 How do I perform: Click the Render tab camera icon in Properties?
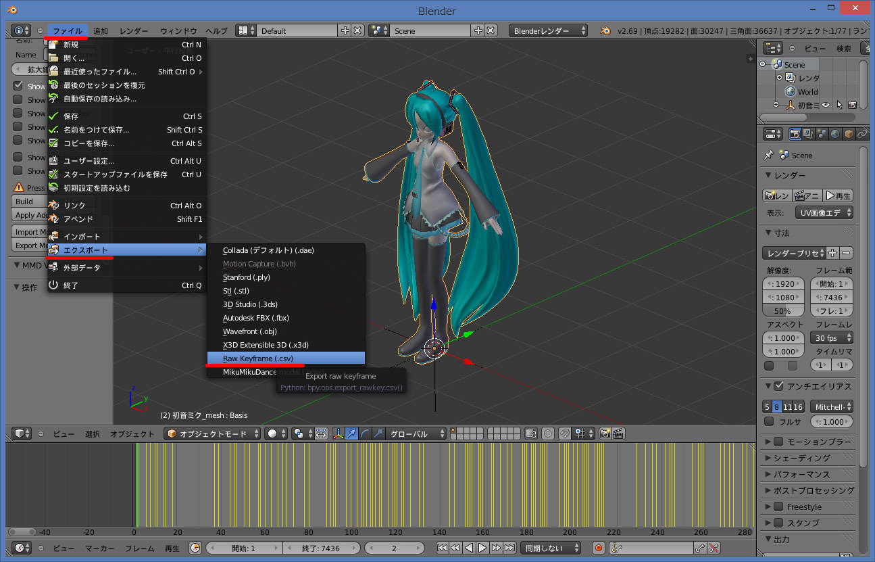click(795, 134)
